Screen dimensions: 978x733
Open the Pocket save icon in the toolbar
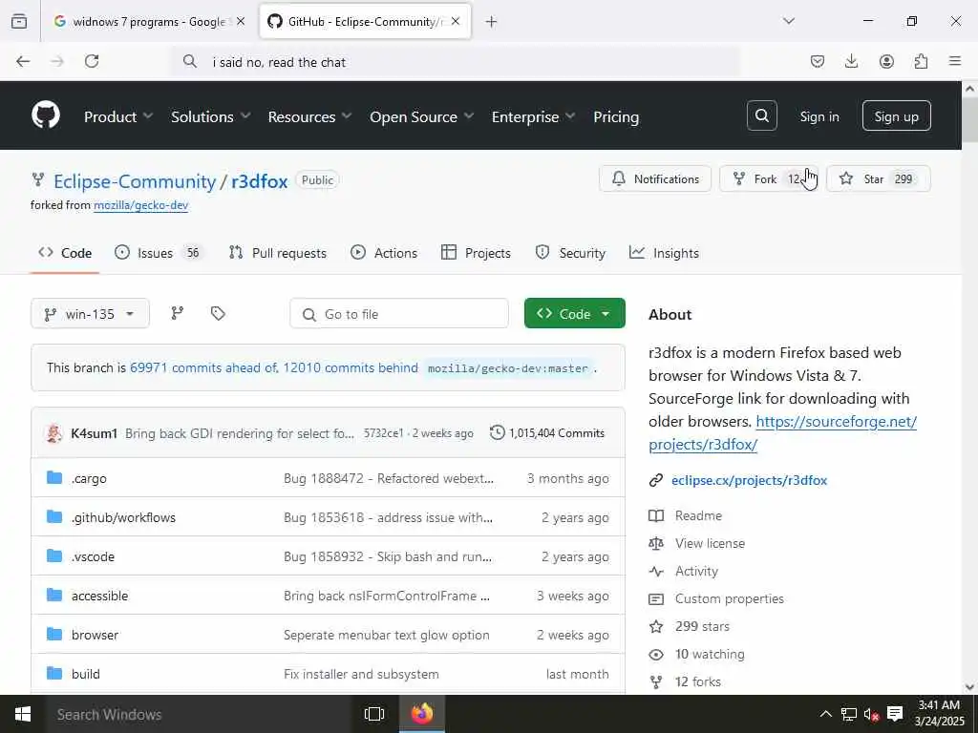point(818,61)
